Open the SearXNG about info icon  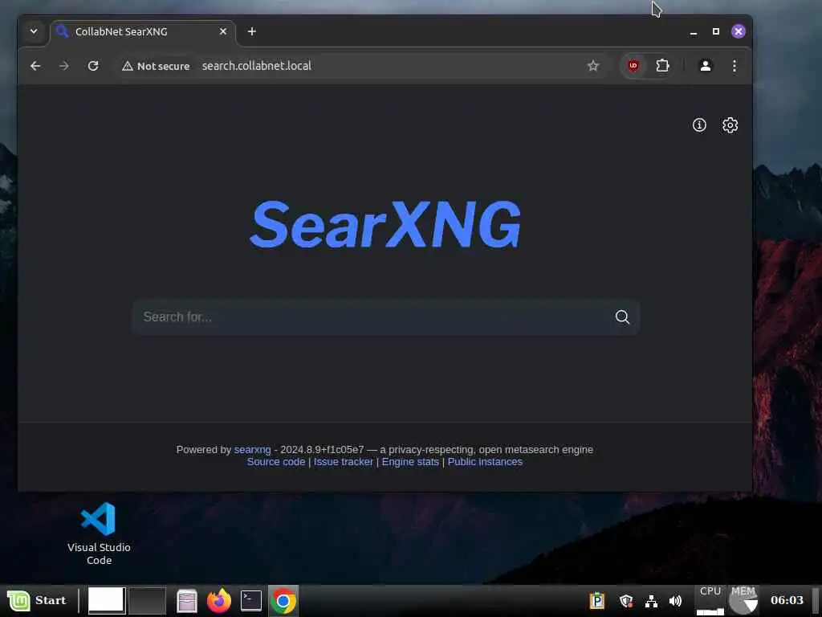[x=699, y=125]
